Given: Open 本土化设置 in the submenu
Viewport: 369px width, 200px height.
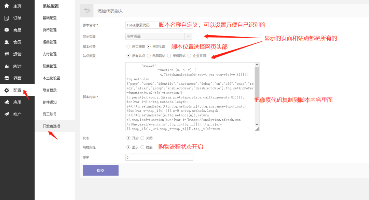Looking at the screenshot, I should (x=51, y=78).
